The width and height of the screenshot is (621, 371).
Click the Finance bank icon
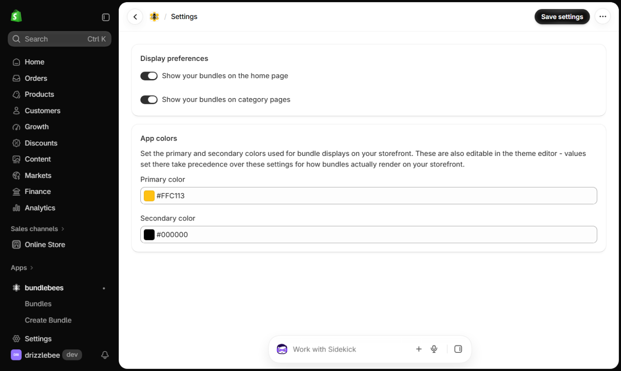[16, 192]
